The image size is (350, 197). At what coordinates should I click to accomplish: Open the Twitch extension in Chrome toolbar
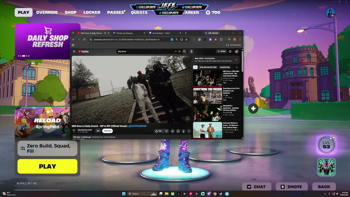point(210,39)
